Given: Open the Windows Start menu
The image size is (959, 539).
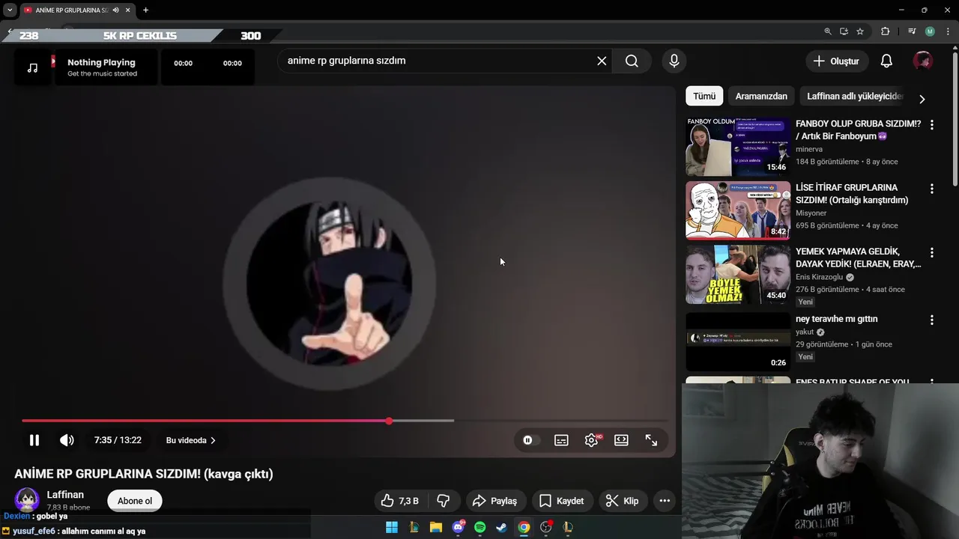Looking at the screenshot, I should pos(392,528).
